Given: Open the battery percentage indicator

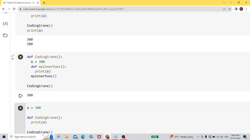Looking at the screenshot, I should pos(155,136).
